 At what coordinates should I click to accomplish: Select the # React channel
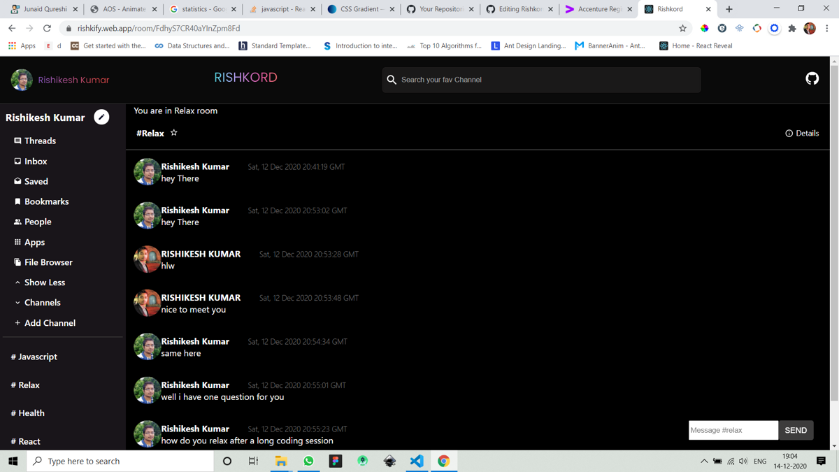(x=26, y=441)
